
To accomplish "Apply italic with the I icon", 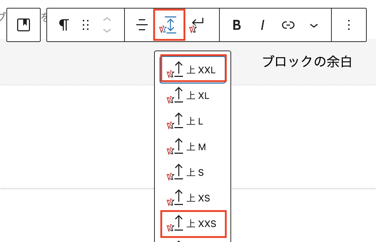I will pos(262,25).
